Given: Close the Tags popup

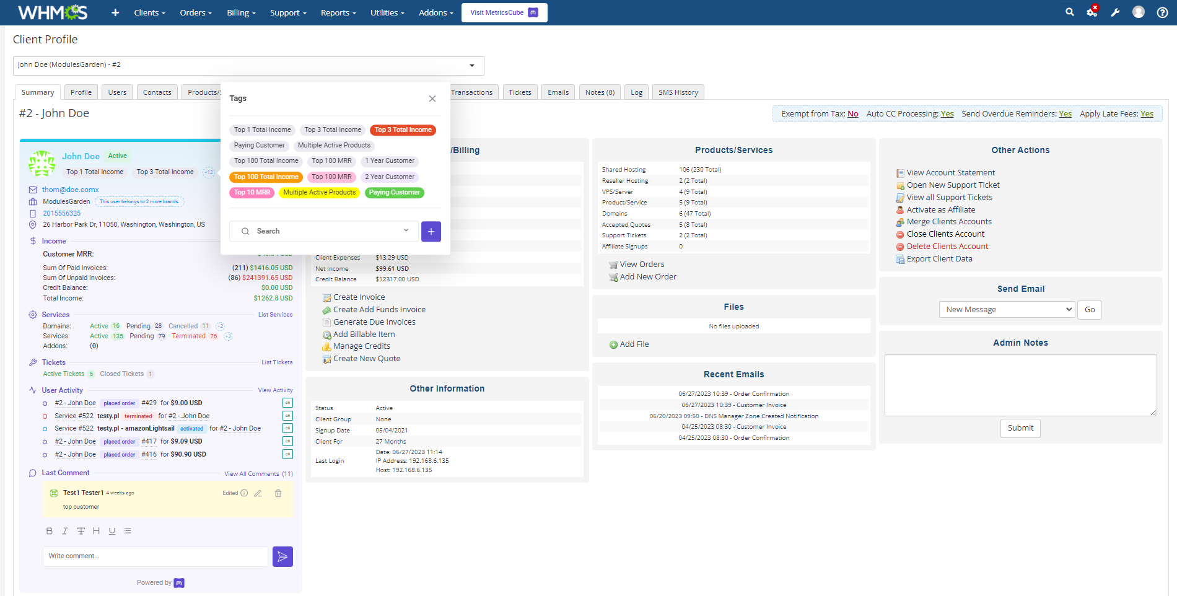Looking at the screenshot, I should pos(432,99).
